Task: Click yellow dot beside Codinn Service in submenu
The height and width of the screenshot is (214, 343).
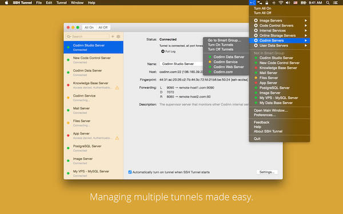Action: click(210, 62)
